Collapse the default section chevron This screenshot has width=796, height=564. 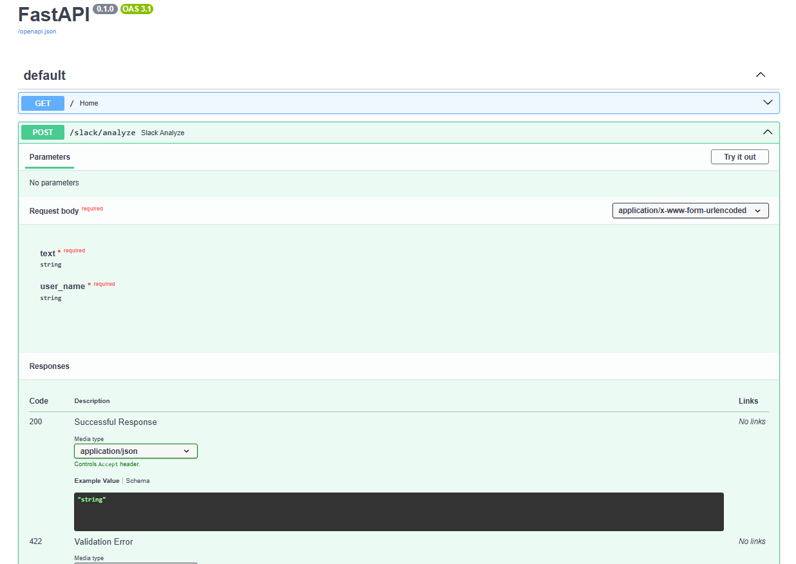pos(761,75)
